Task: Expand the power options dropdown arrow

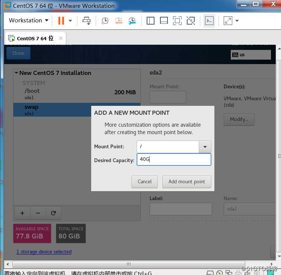Action: pos(70,20)
